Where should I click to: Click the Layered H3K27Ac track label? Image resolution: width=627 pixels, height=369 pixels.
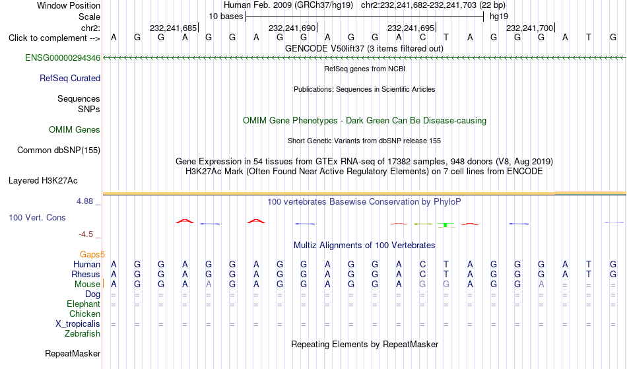[x=43, y=181]
